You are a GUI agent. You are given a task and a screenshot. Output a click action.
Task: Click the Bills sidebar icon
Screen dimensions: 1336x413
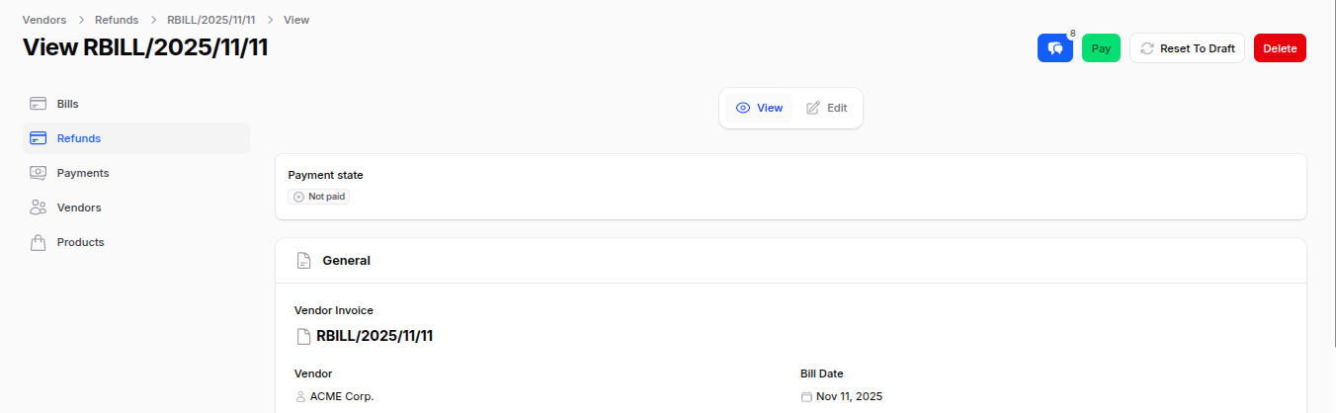[x=39, y=104]
